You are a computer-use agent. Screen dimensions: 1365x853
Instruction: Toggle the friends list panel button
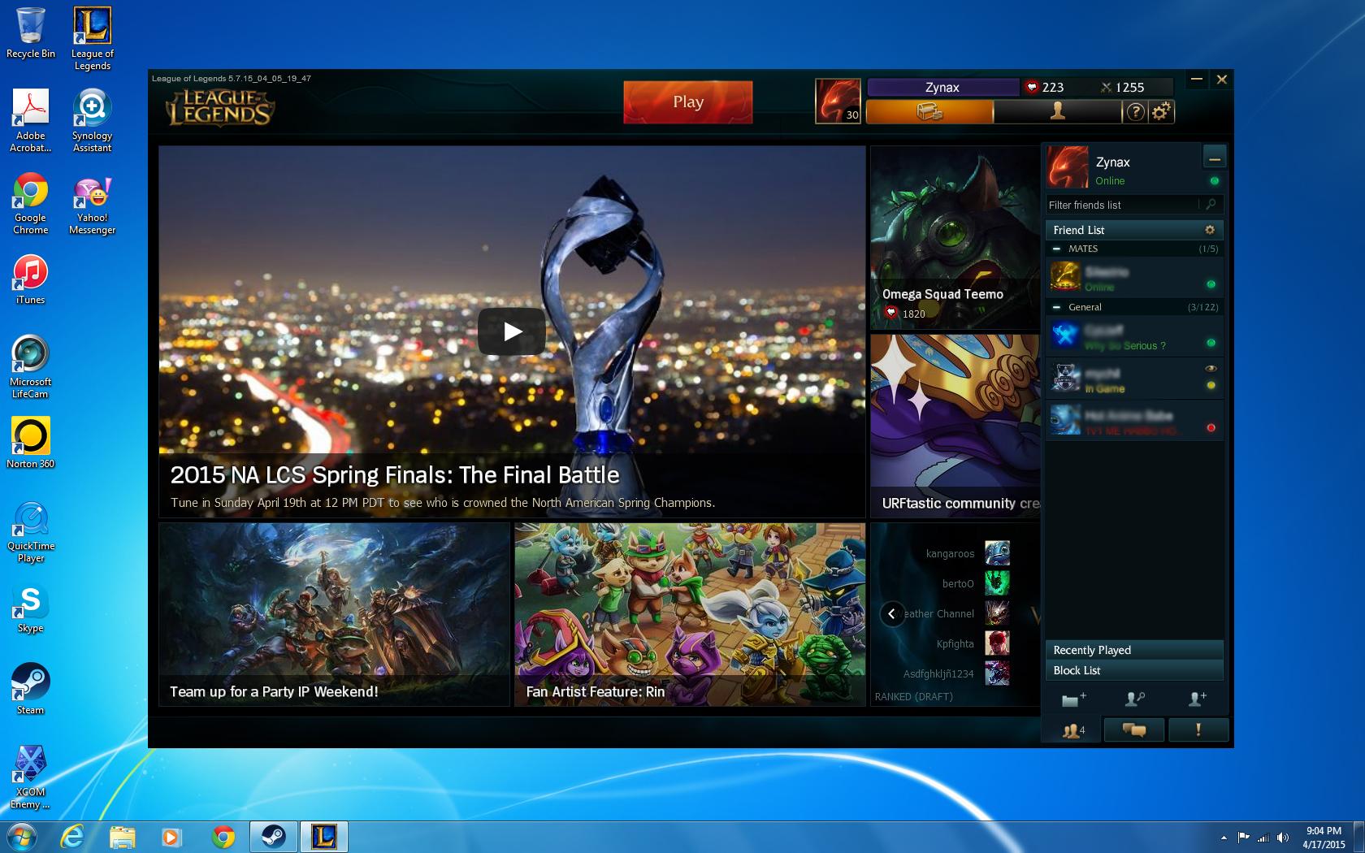[x=1073, y=730]
